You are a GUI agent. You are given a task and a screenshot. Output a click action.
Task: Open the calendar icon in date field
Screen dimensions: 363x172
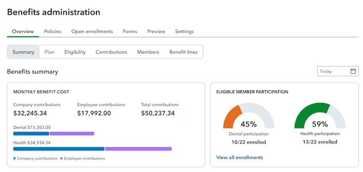click(353, 71)
